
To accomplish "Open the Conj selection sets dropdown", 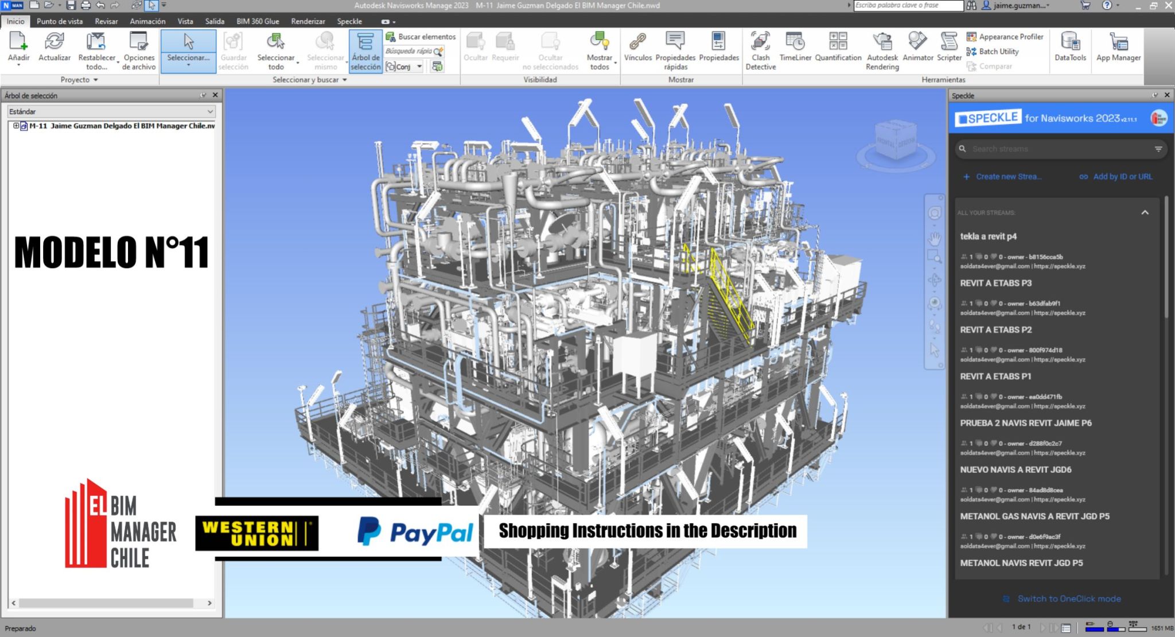I will click(x=419, y=67).
